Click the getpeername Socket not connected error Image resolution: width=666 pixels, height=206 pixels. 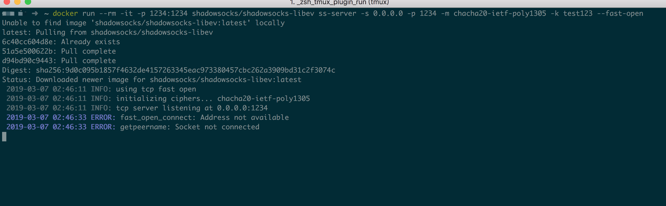click(x=190, y=127)
